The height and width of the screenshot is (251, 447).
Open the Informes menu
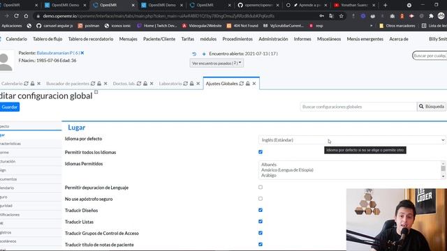(302, 39)
